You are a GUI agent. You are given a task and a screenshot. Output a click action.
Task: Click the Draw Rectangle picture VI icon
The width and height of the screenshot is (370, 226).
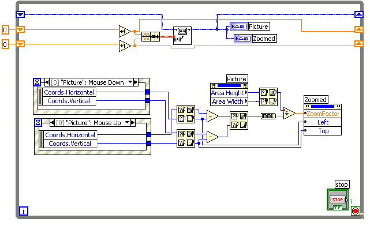point(182,36)
